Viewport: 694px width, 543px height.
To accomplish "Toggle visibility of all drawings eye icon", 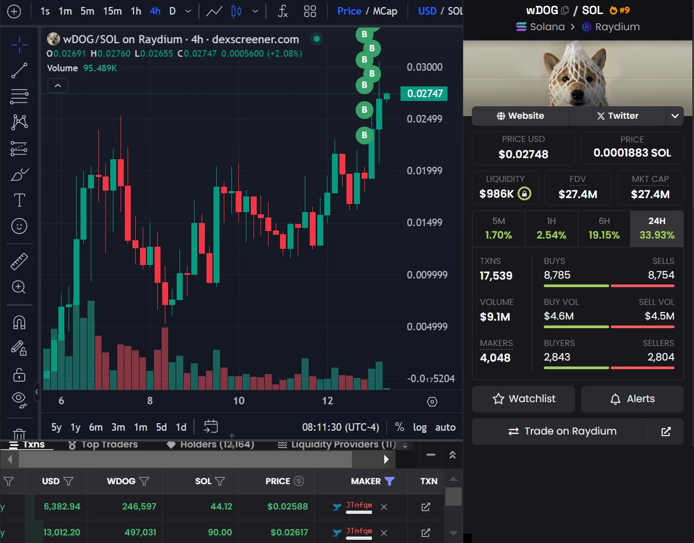I will pos(19,399).
